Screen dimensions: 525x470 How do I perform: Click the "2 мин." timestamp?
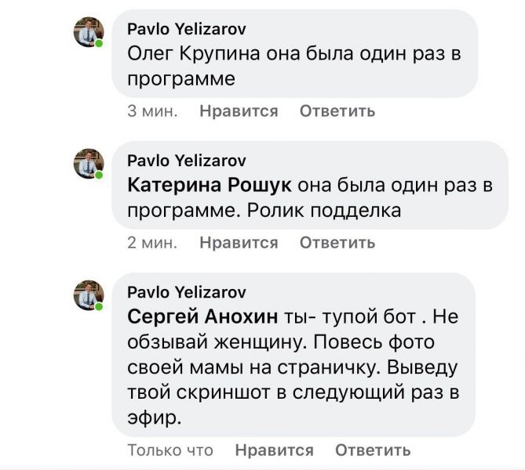[152, 243]
